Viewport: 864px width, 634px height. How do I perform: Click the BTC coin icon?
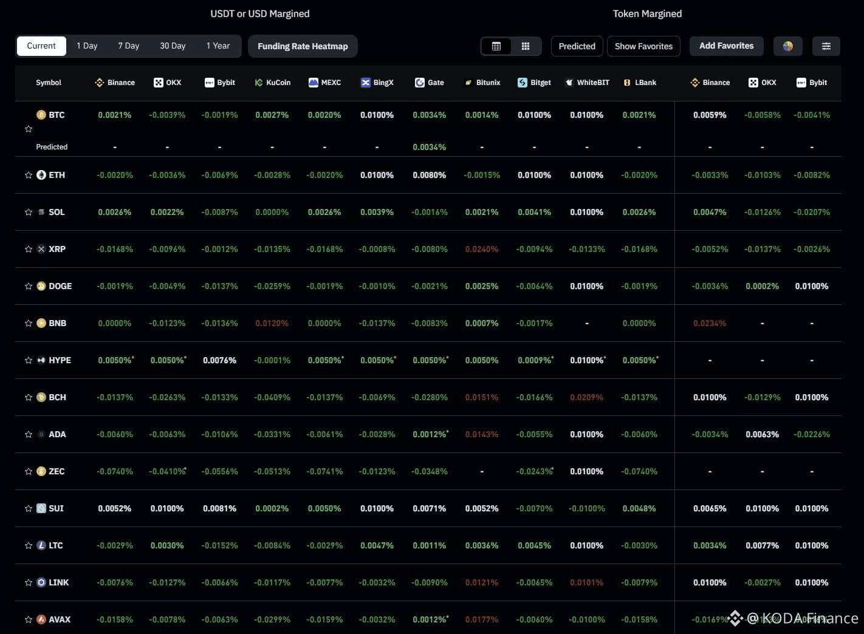coord(41,114)
